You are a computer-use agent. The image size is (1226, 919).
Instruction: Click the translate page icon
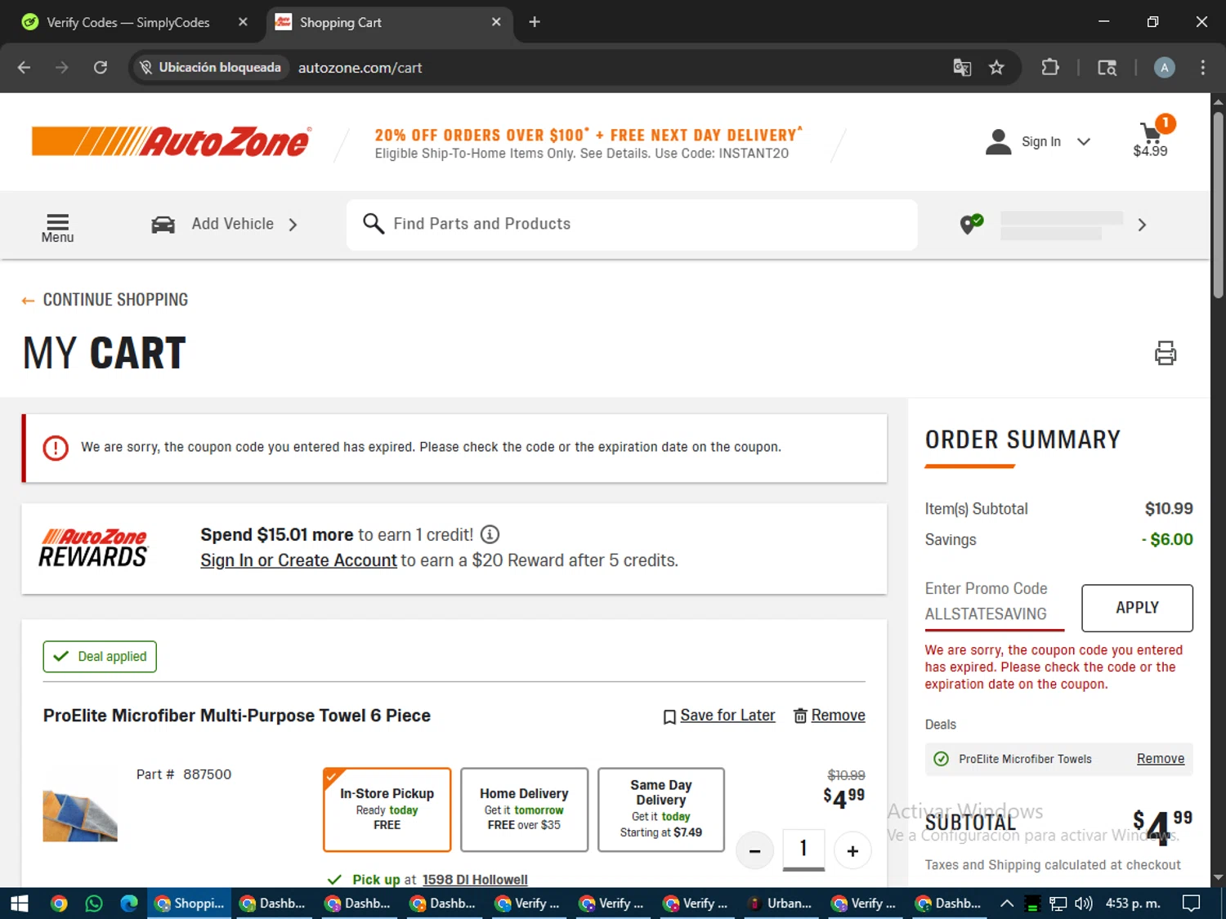962,68
